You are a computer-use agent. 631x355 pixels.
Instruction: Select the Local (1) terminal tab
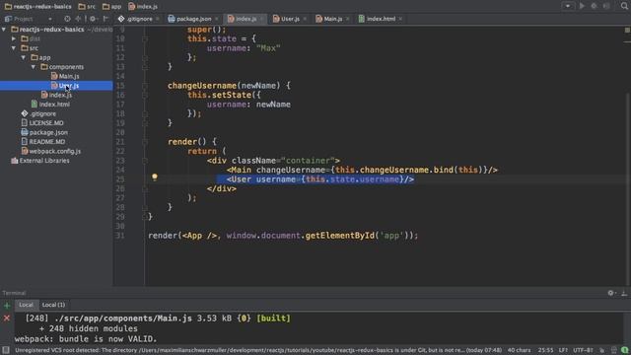pos(53,305)
